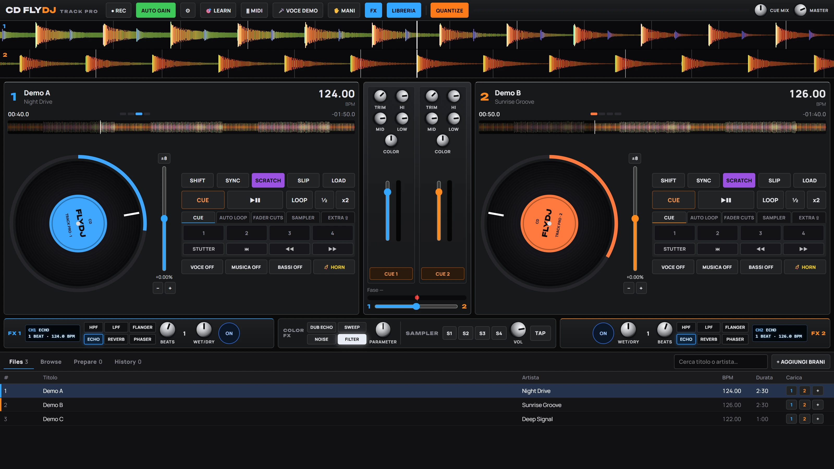The height and width of the screenshot is (469, 834).
Task: Click the FX 1 BEATS knob
Action: click(x=167, y=330)
